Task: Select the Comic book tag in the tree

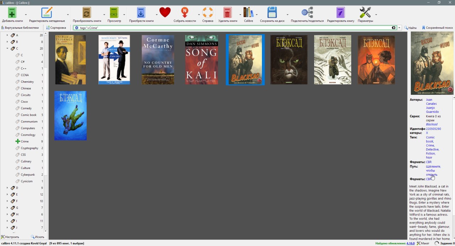Action: [x=28, y=115]
